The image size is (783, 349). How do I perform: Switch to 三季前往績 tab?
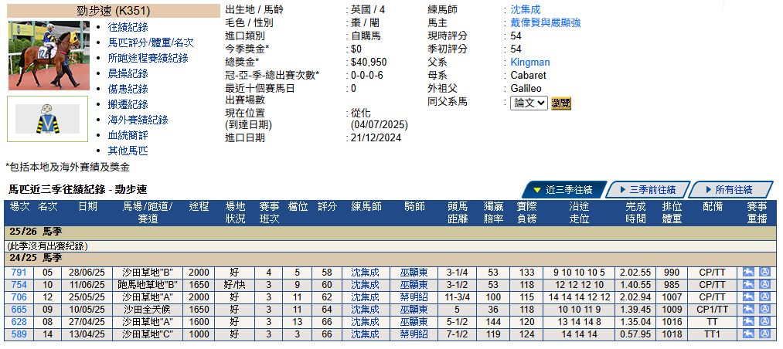coord(649,190)
